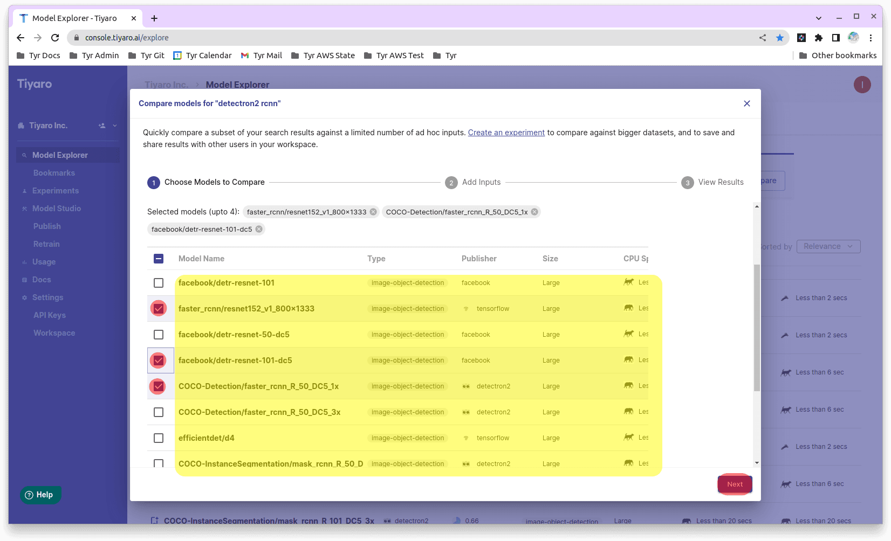
Task: Click CPU speed icon in facebook/detr-resnet-50-dc5 row
Action: coord(629,334)
